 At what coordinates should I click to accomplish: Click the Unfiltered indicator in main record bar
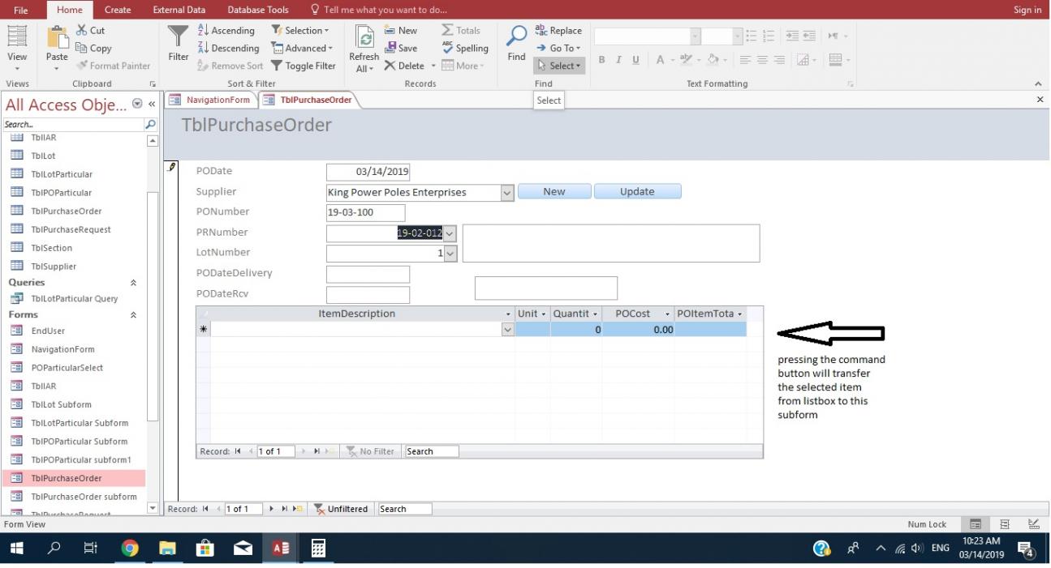(340, 509)
